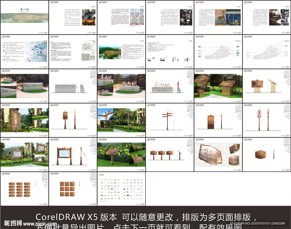
Task: Open the page showing the conference hall photo
Action: 73,17
